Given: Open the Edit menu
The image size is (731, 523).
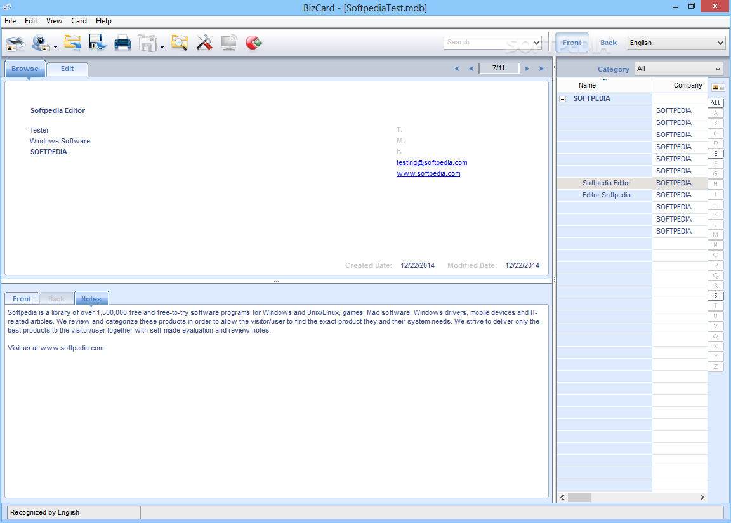Looking at the screenshot, I should coord(31,21).
